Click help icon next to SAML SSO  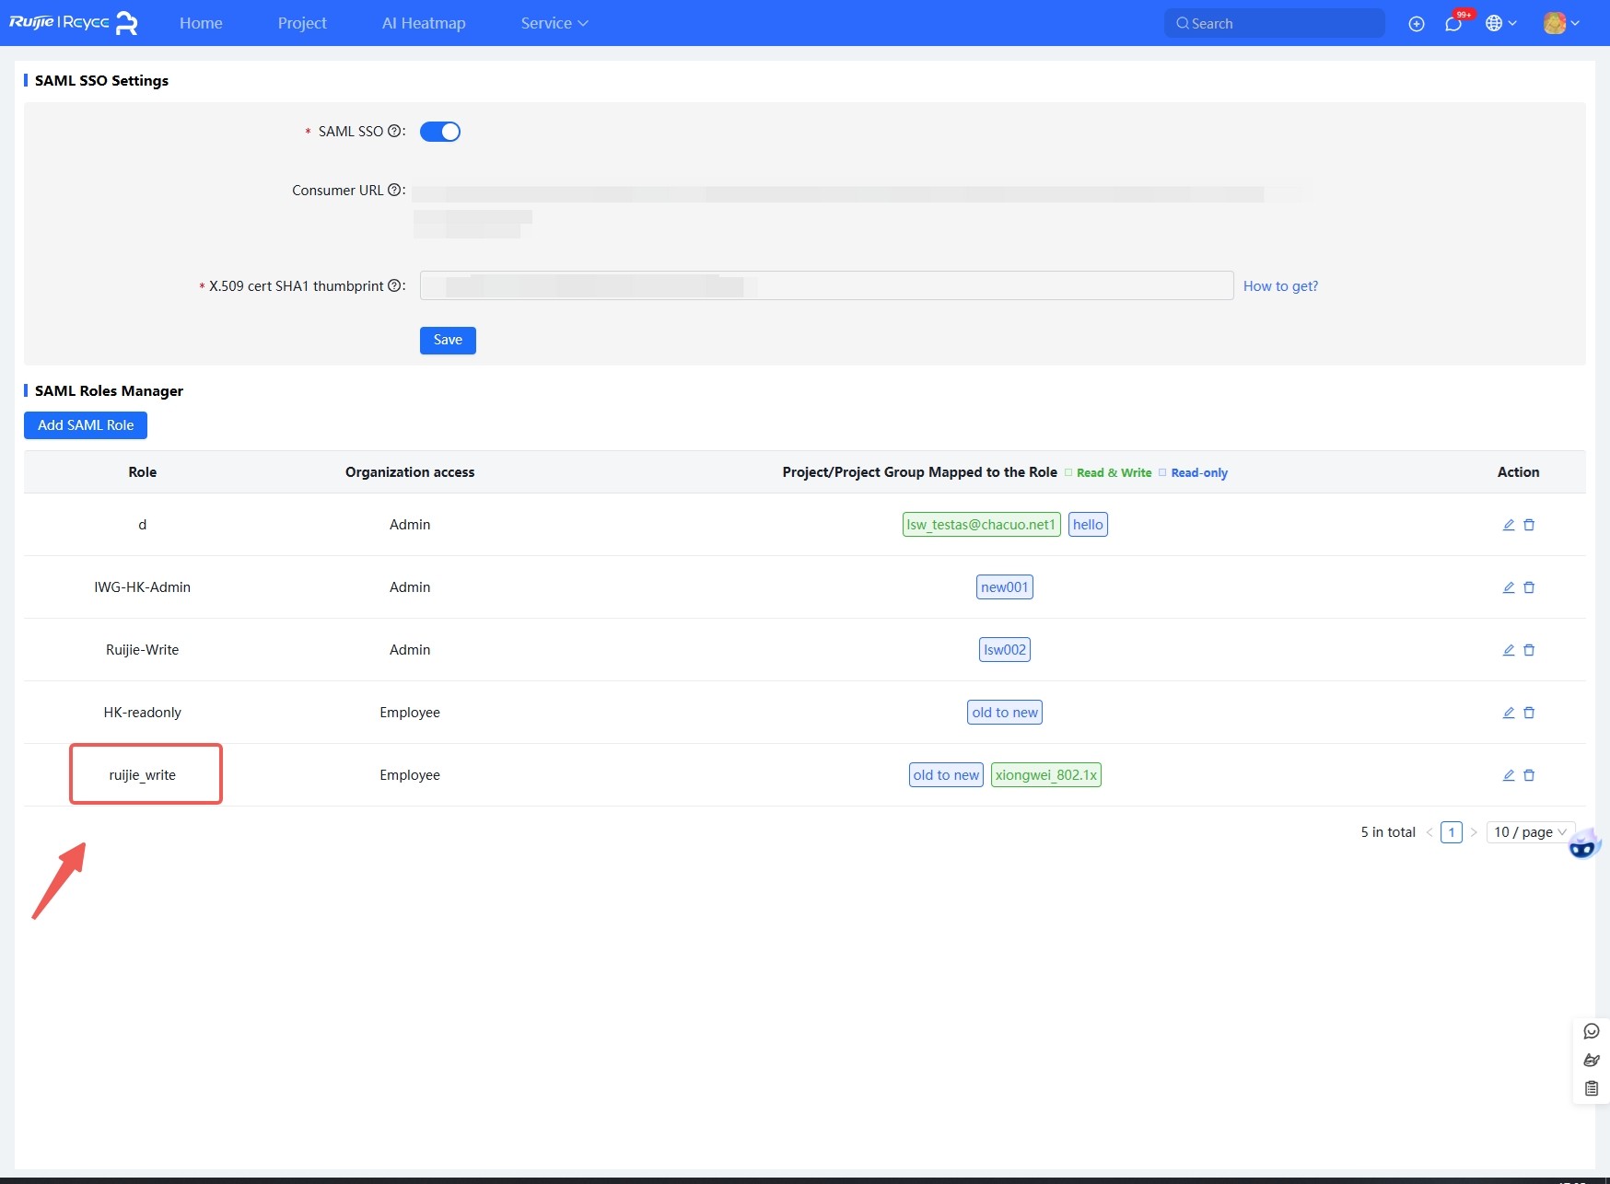pos(394,131)
